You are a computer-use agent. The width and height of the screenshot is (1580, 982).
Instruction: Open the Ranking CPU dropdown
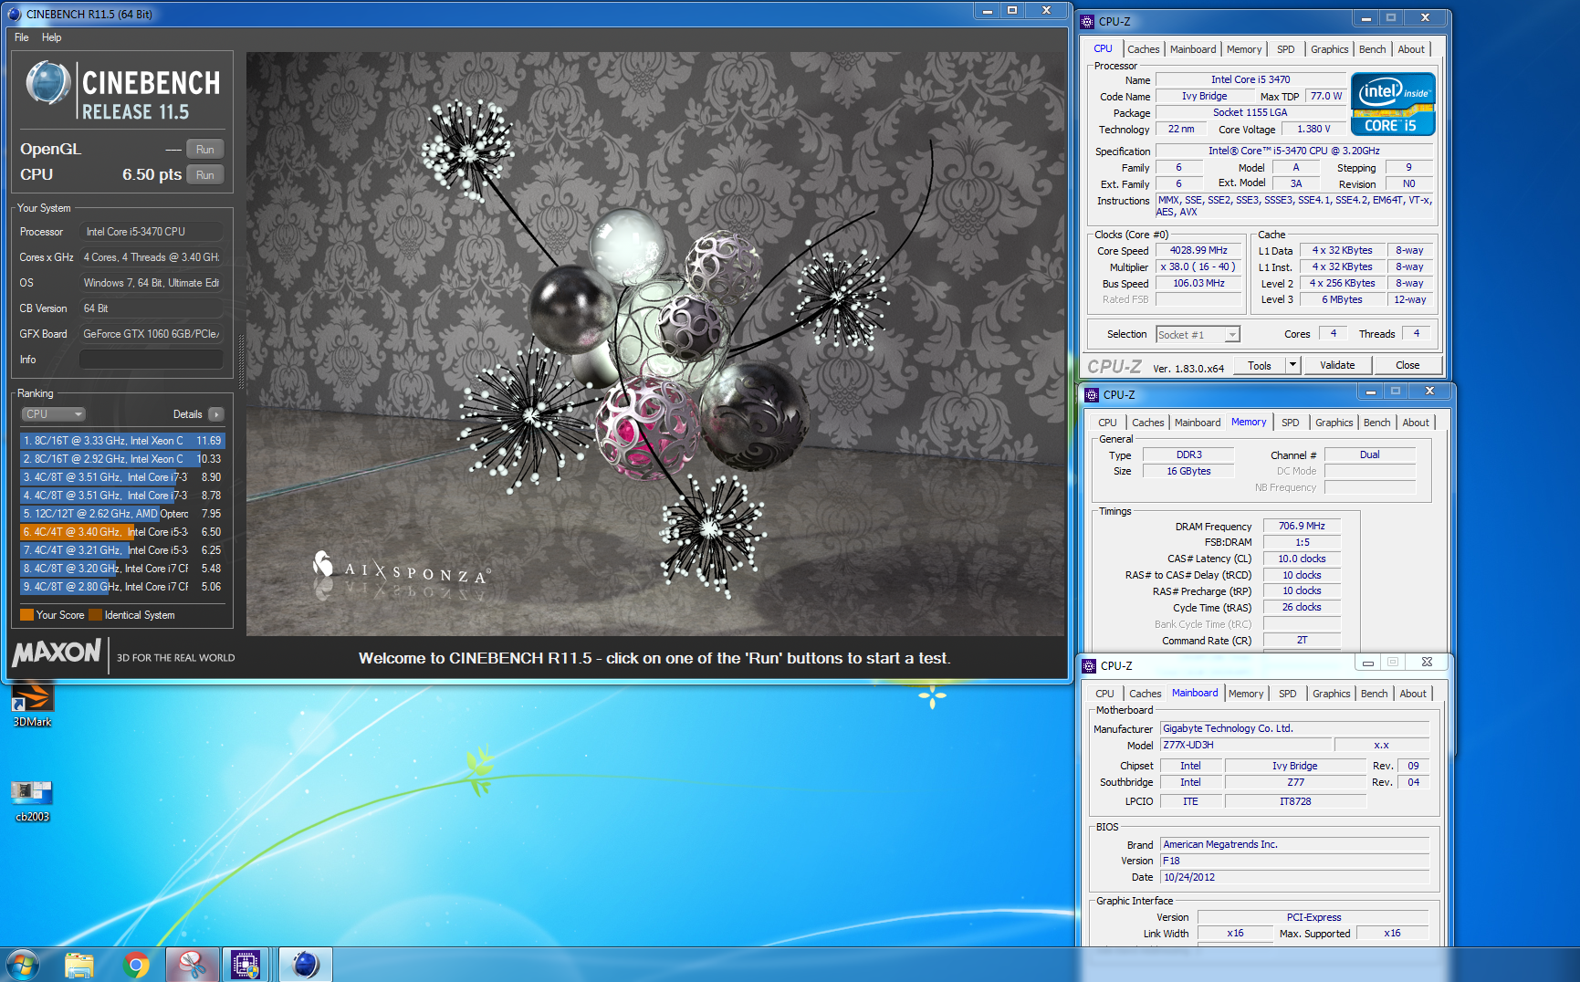(x=53, y=414)
